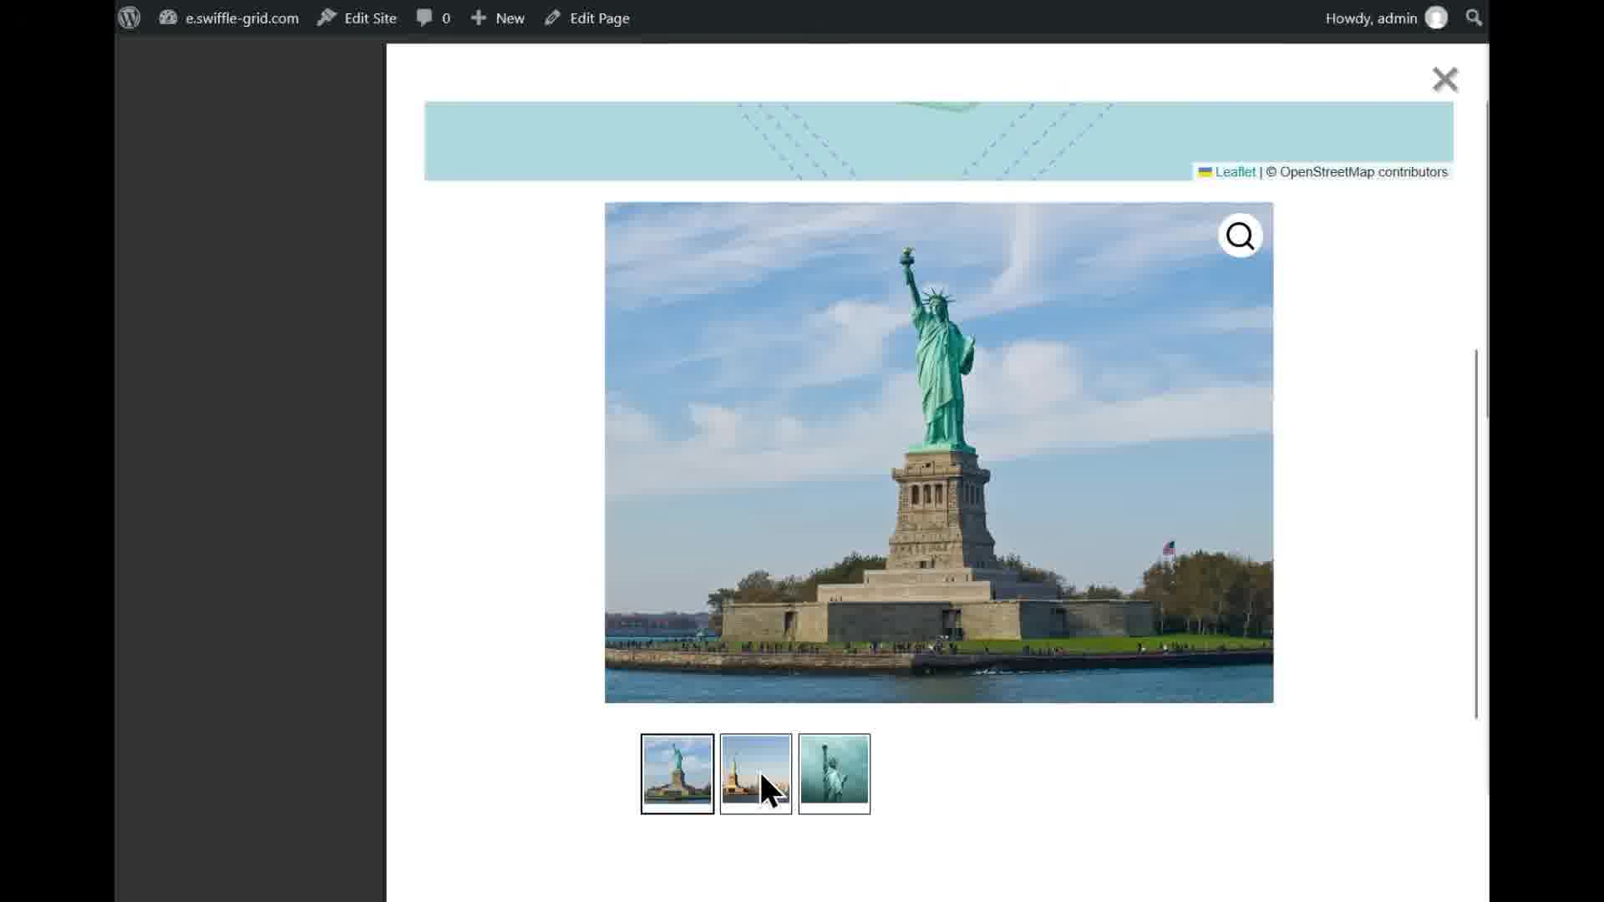Open the WordPress logo menu
The height and width of the screenshot is (902, 1604).
(x=129, y=18)
